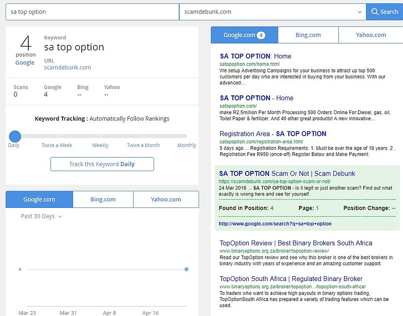Viewport: 403px width, 316px height.
Task: Click the 'Position Change: --' text
Action: [x=369, y=208]
